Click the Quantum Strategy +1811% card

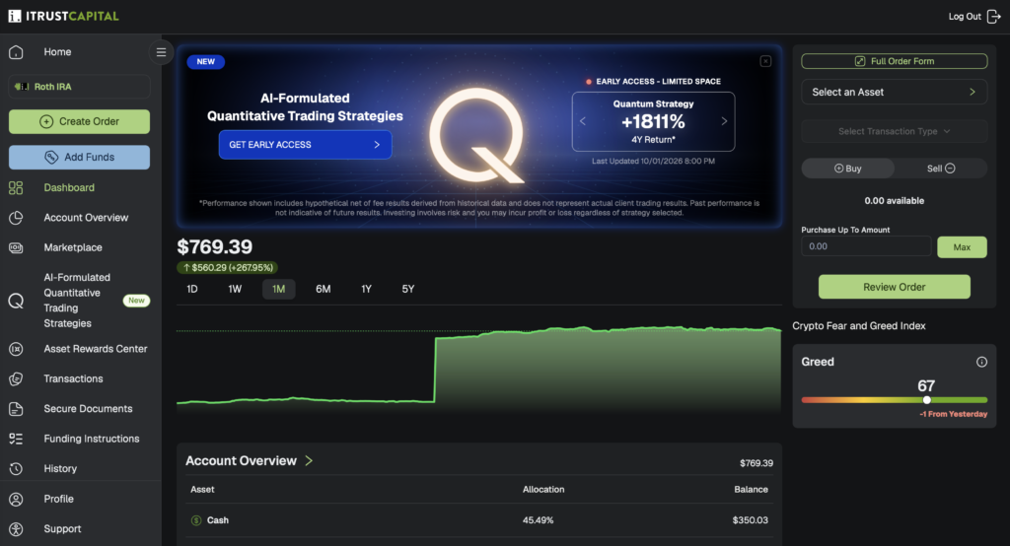653,121
